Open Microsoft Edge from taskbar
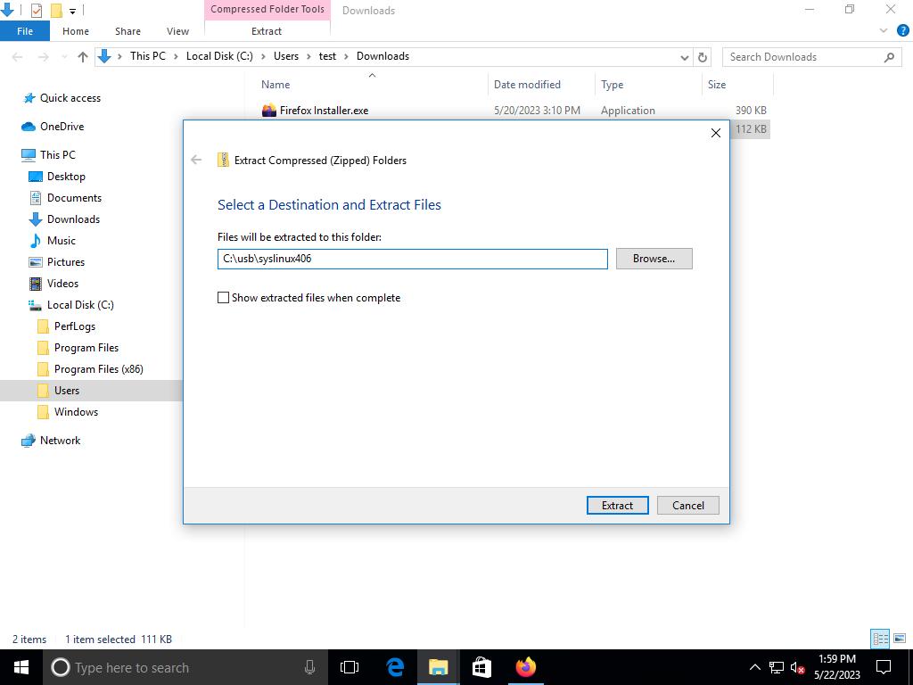Image resolution: width=913 pixels, height=685 pixels. coord(395,667)
